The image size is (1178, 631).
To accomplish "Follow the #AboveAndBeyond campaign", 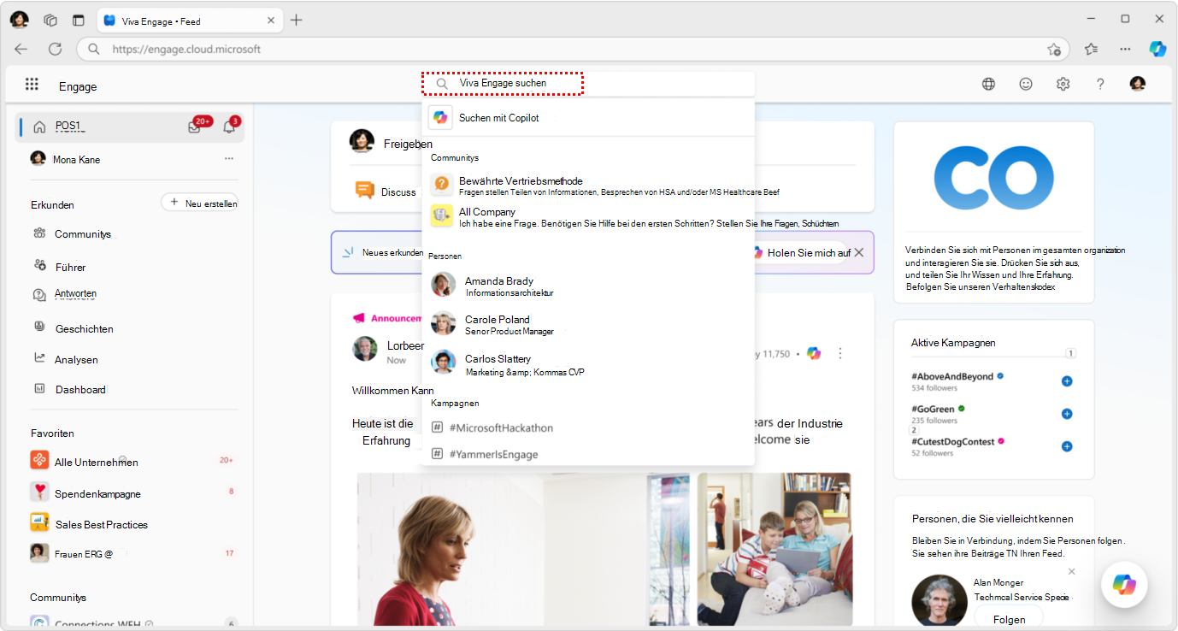I will 1067,381.
